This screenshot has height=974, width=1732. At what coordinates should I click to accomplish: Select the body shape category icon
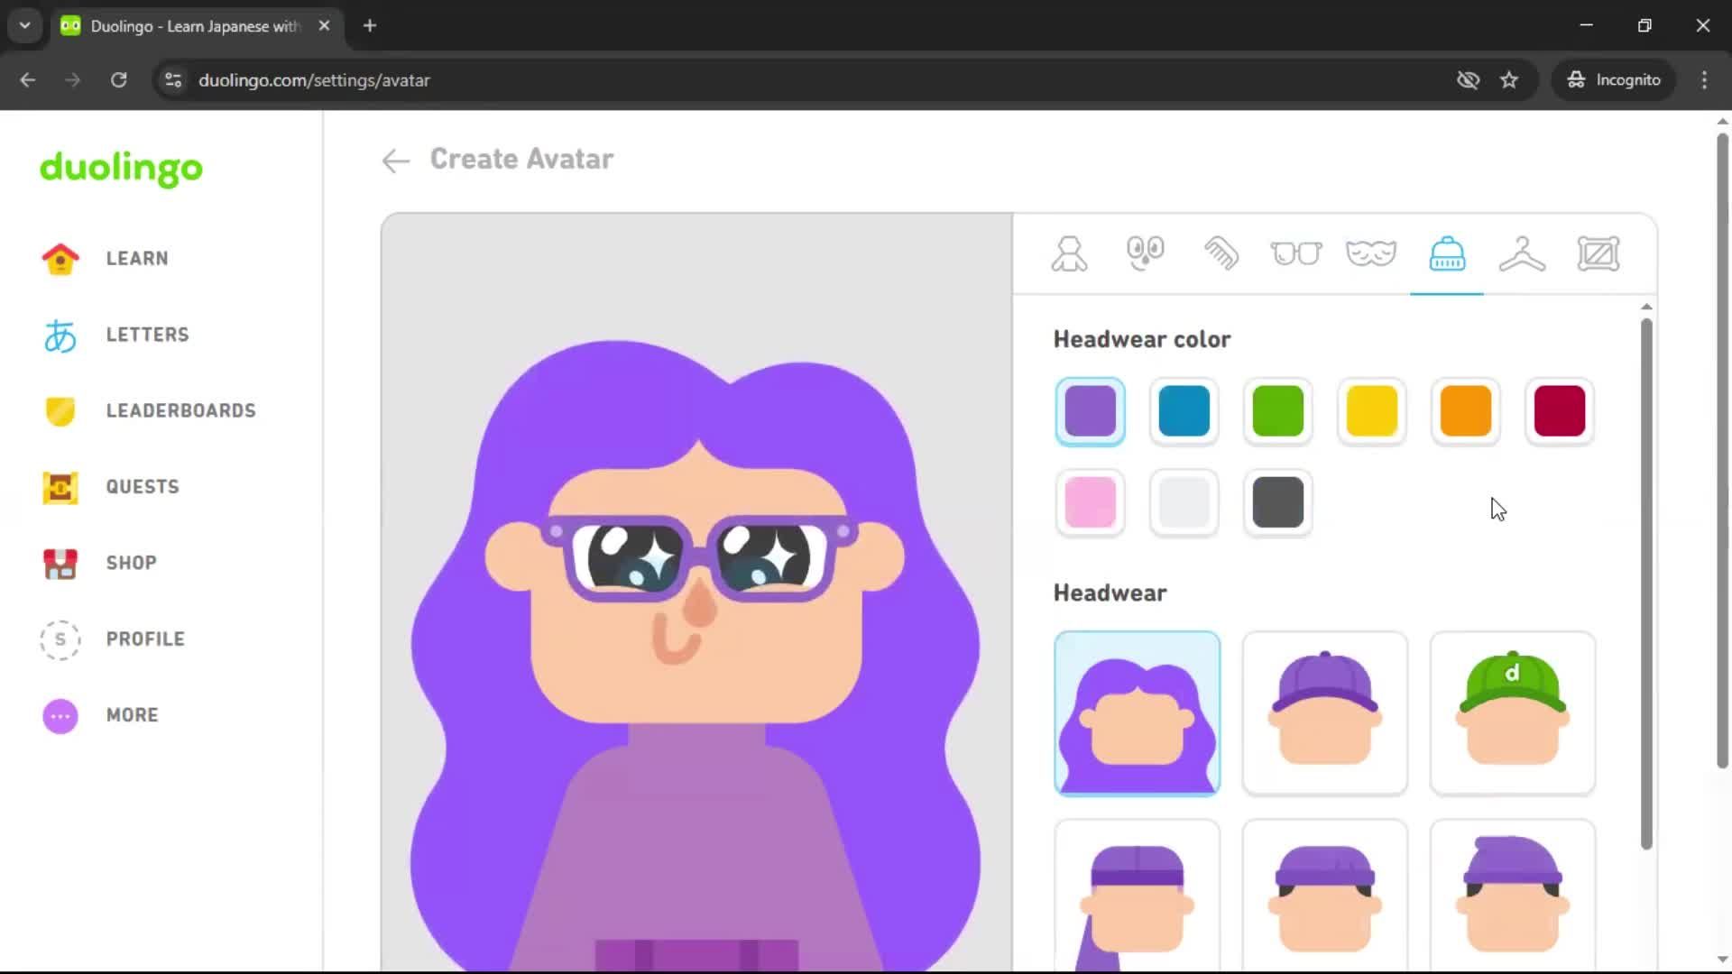coord(1068,253)
